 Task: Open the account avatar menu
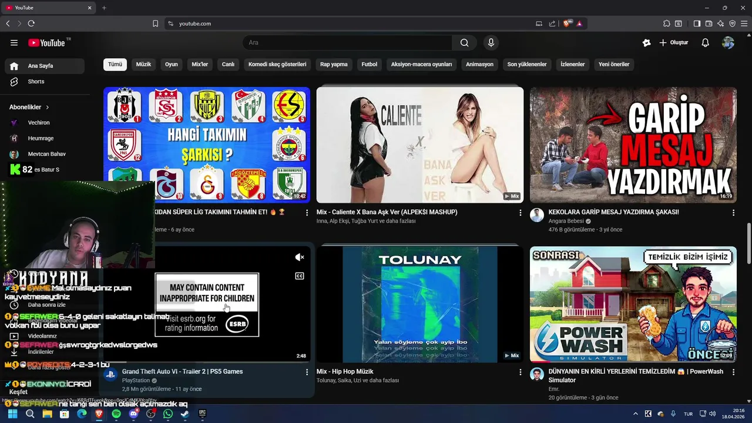[x=728, y=42]
